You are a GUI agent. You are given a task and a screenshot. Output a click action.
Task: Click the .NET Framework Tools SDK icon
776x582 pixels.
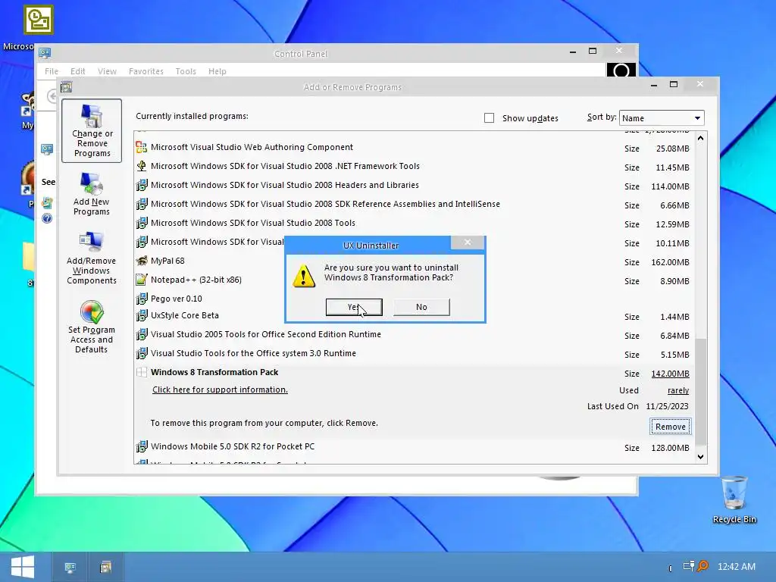tap(142, 166)
